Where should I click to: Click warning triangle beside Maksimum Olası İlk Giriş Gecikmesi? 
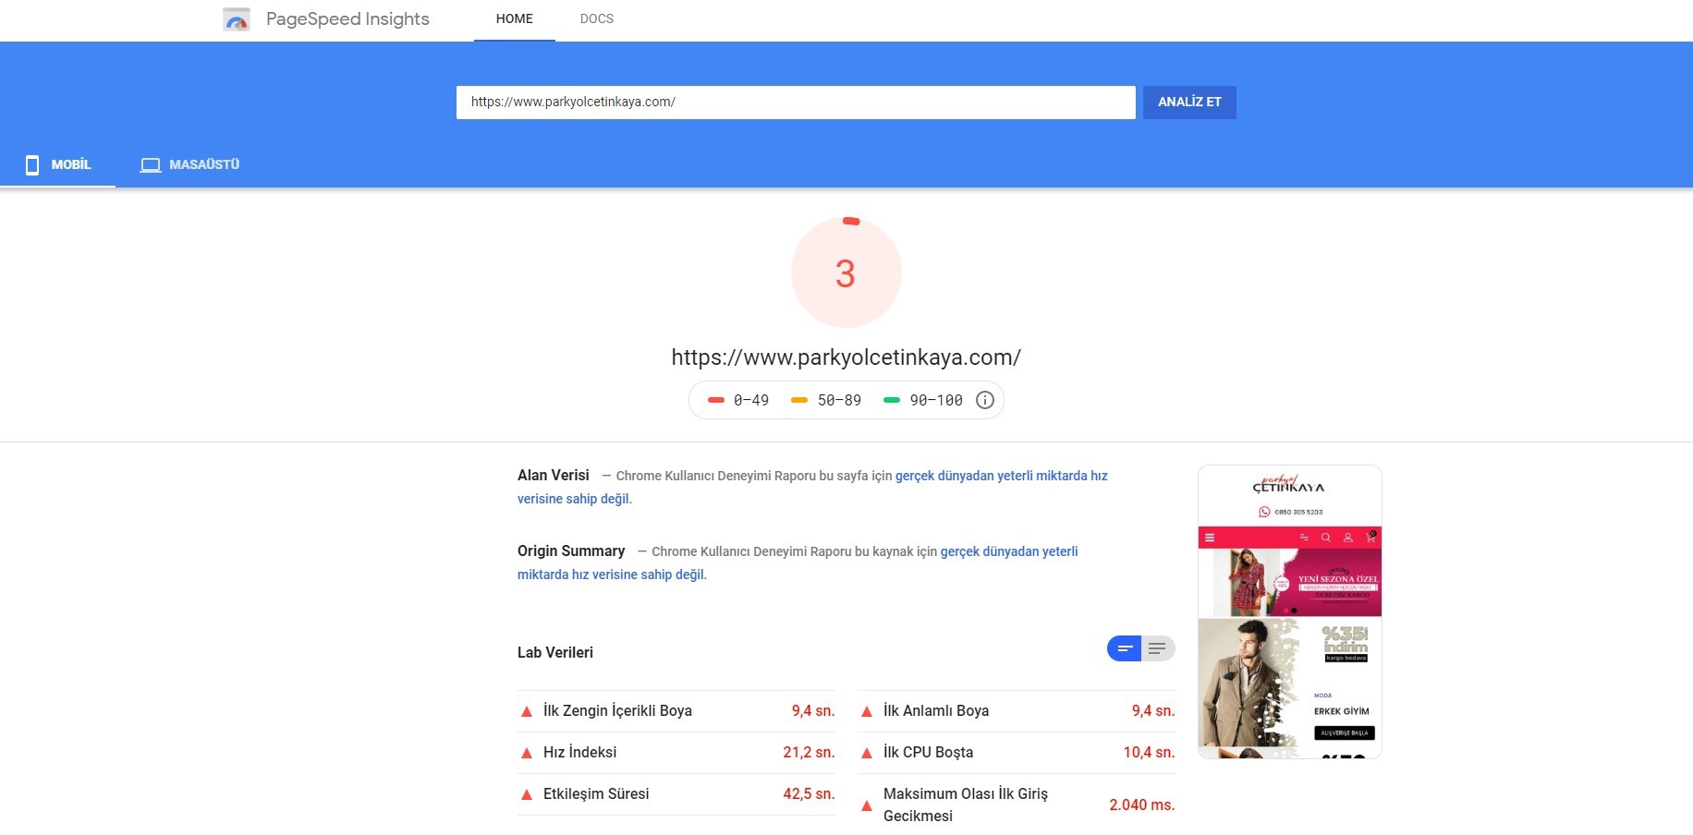pos(867,805)
